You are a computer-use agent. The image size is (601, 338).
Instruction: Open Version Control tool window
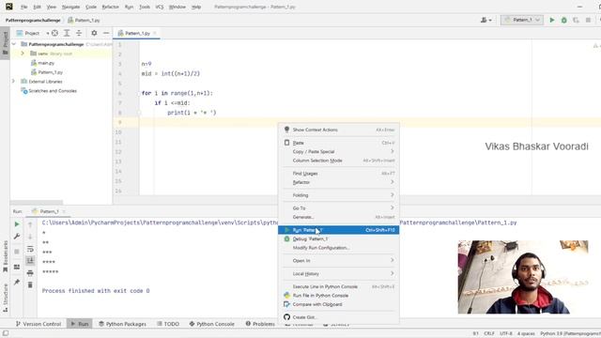click(39, 324)
